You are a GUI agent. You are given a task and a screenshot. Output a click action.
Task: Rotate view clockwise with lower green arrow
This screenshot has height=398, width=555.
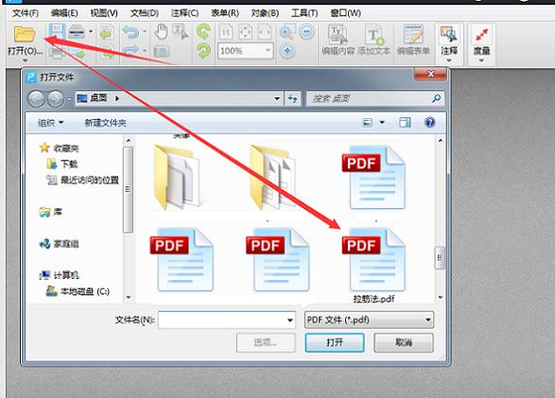(x=203, y=51)
